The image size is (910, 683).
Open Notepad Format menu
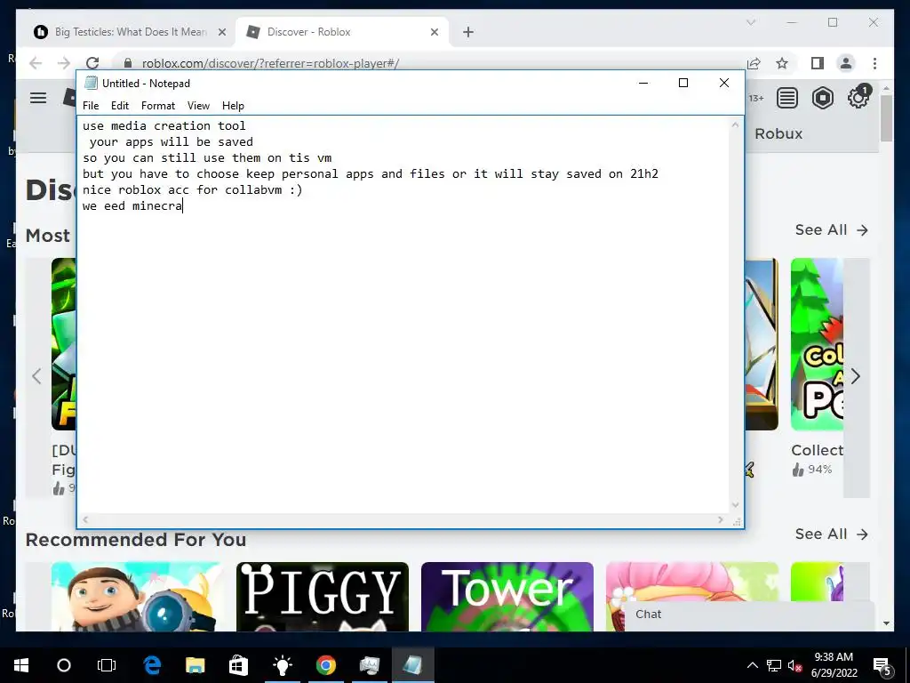158,106
